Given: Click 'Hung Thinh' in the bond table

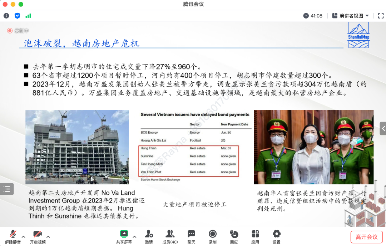Looking at the screenshot, I should [x=148, y=148].
